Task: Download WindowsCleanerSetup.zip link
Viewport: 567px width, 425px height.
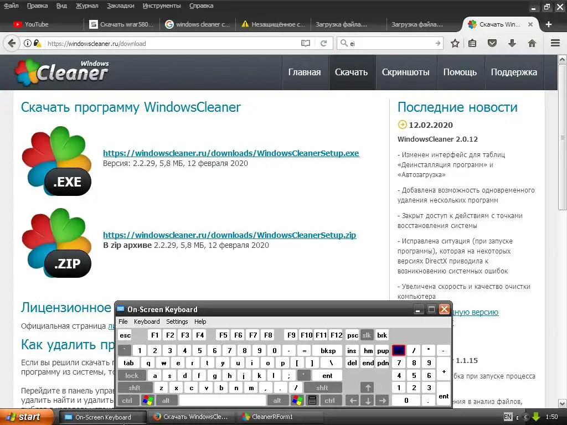Action: click(x=230, y=235)
